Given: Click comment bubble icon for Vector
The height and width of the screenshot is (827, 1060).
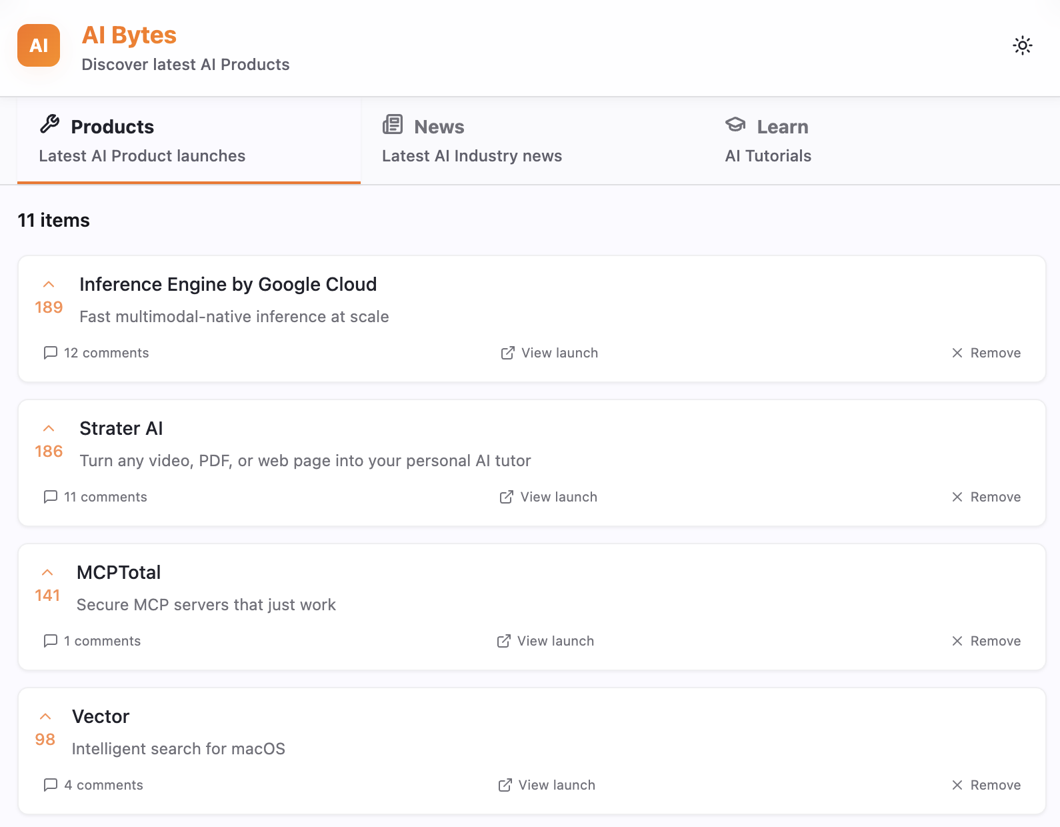Looking at the screenshot, I should point(51,785).
